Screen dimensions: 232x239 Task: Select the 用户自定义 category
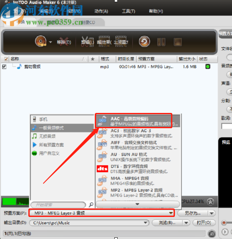[x=62, y=153]
